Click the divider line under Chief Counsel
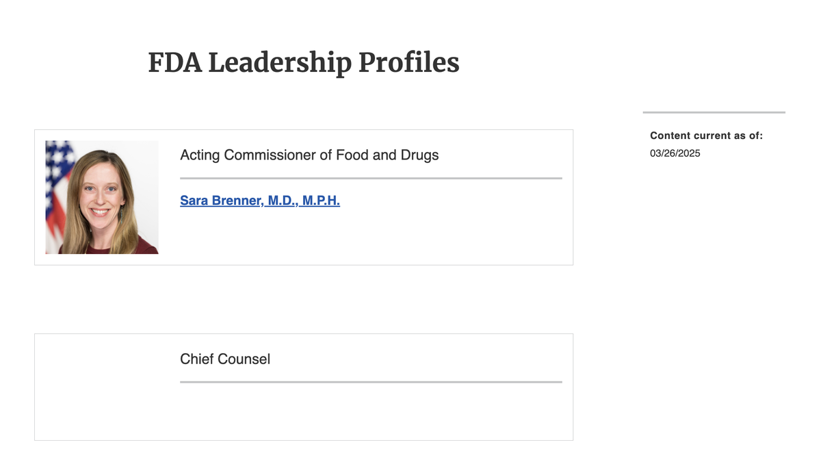Image resolution: width=821 pixels, height=449 pixels. [371, 382]
